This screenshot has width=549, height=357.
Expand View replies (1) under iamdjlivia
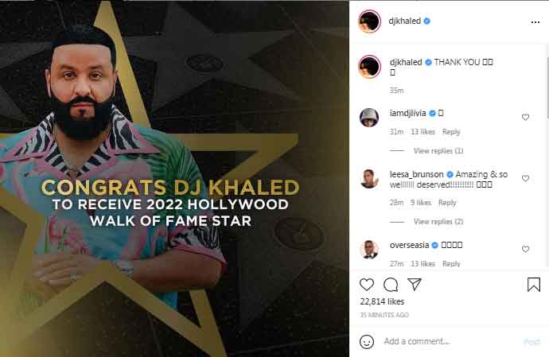click(438, 151)
